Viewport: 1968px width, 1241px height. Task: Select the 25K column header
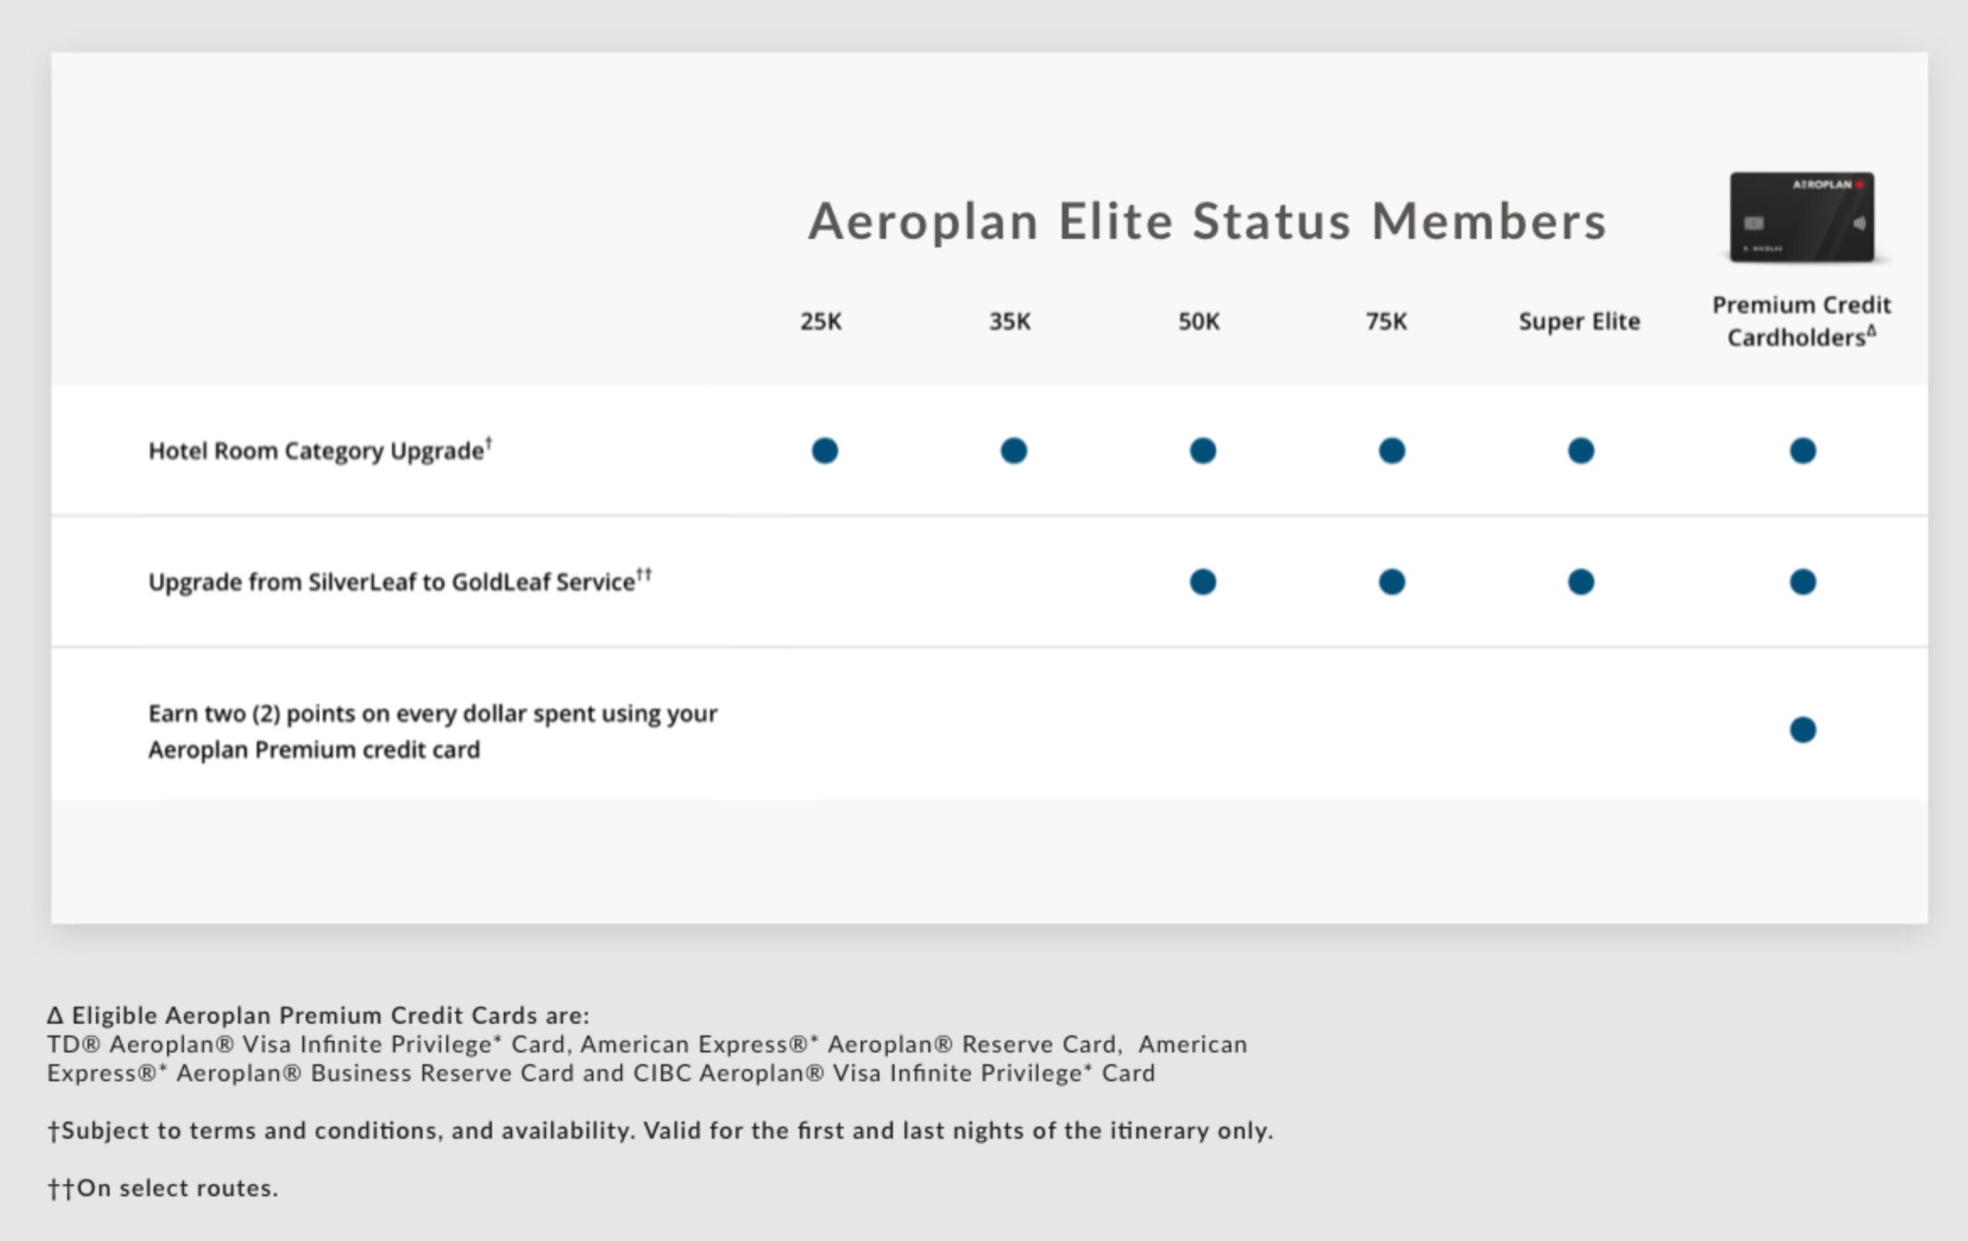[x=820, y=322]
